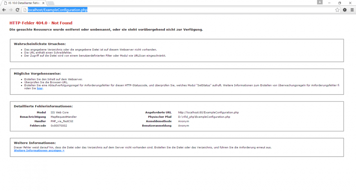This screenshot has height=191, width=356.
Task: Restore down the browser window
Action: tap(340, 3)
